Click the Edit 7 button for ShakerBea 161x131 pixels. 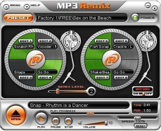pyautogui.click(x=102, y=77)
